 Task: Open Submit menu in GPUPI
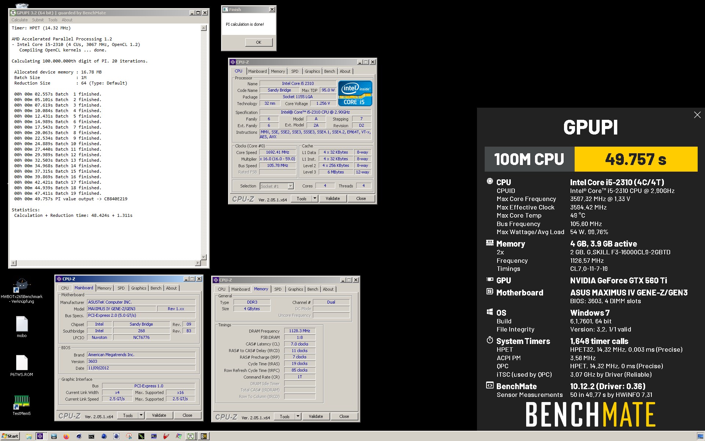click(x=38, y=20)
